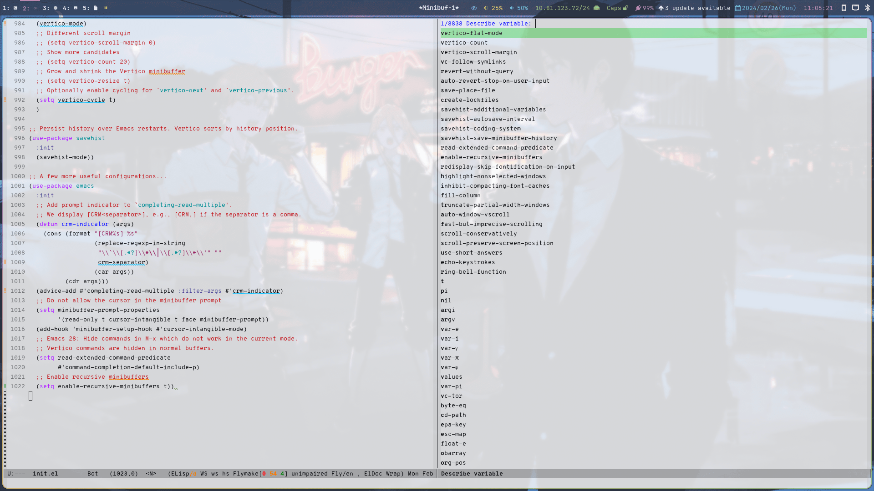Screen dimensions: 874x491
Task: Toggle the eye indicator next to *Minibuf-1*
Action: pos(474,8)
